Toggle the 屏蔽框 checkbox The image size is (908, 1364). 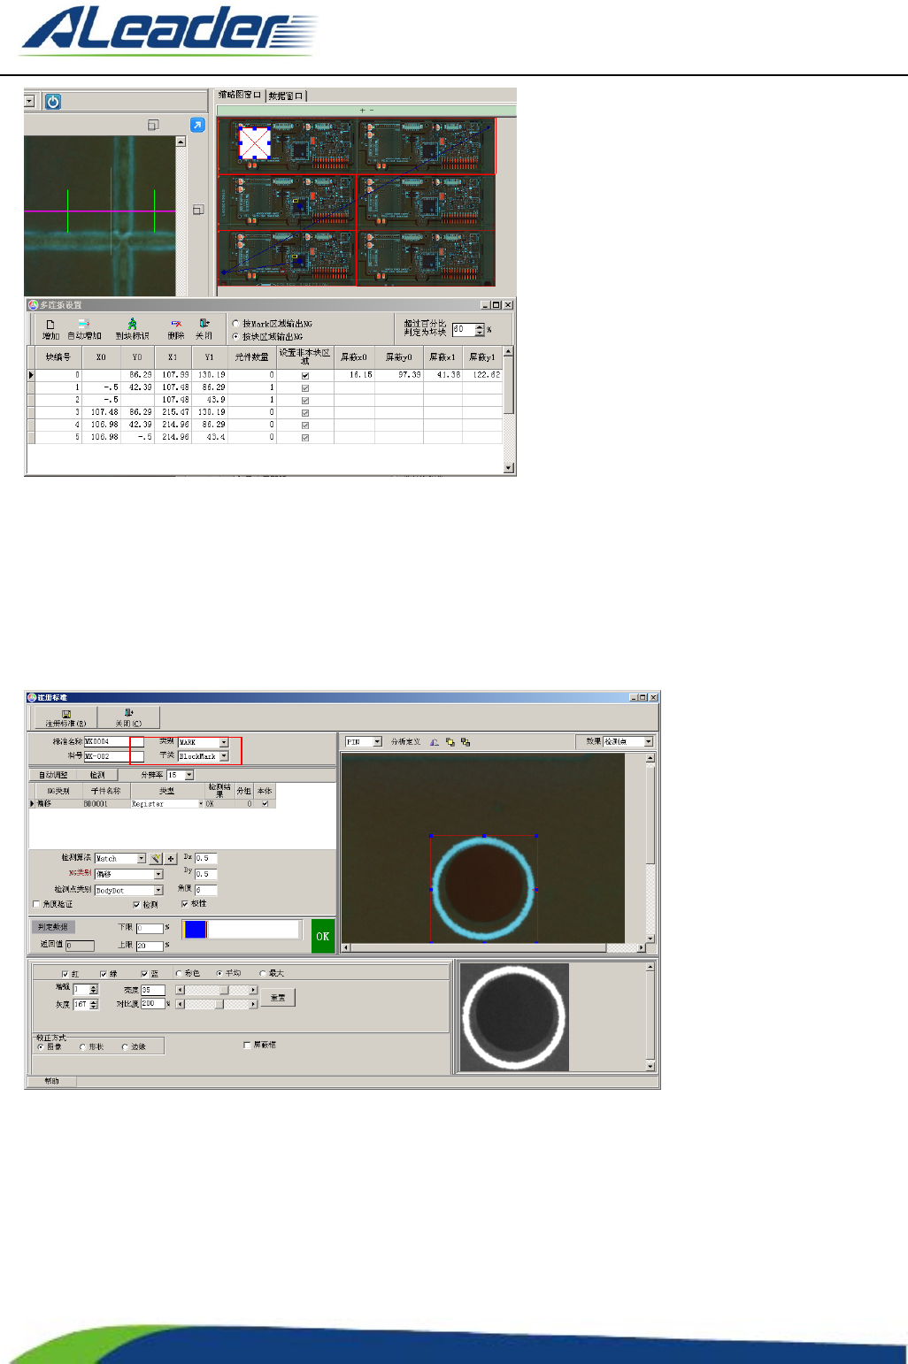(x=247, y=1046)
